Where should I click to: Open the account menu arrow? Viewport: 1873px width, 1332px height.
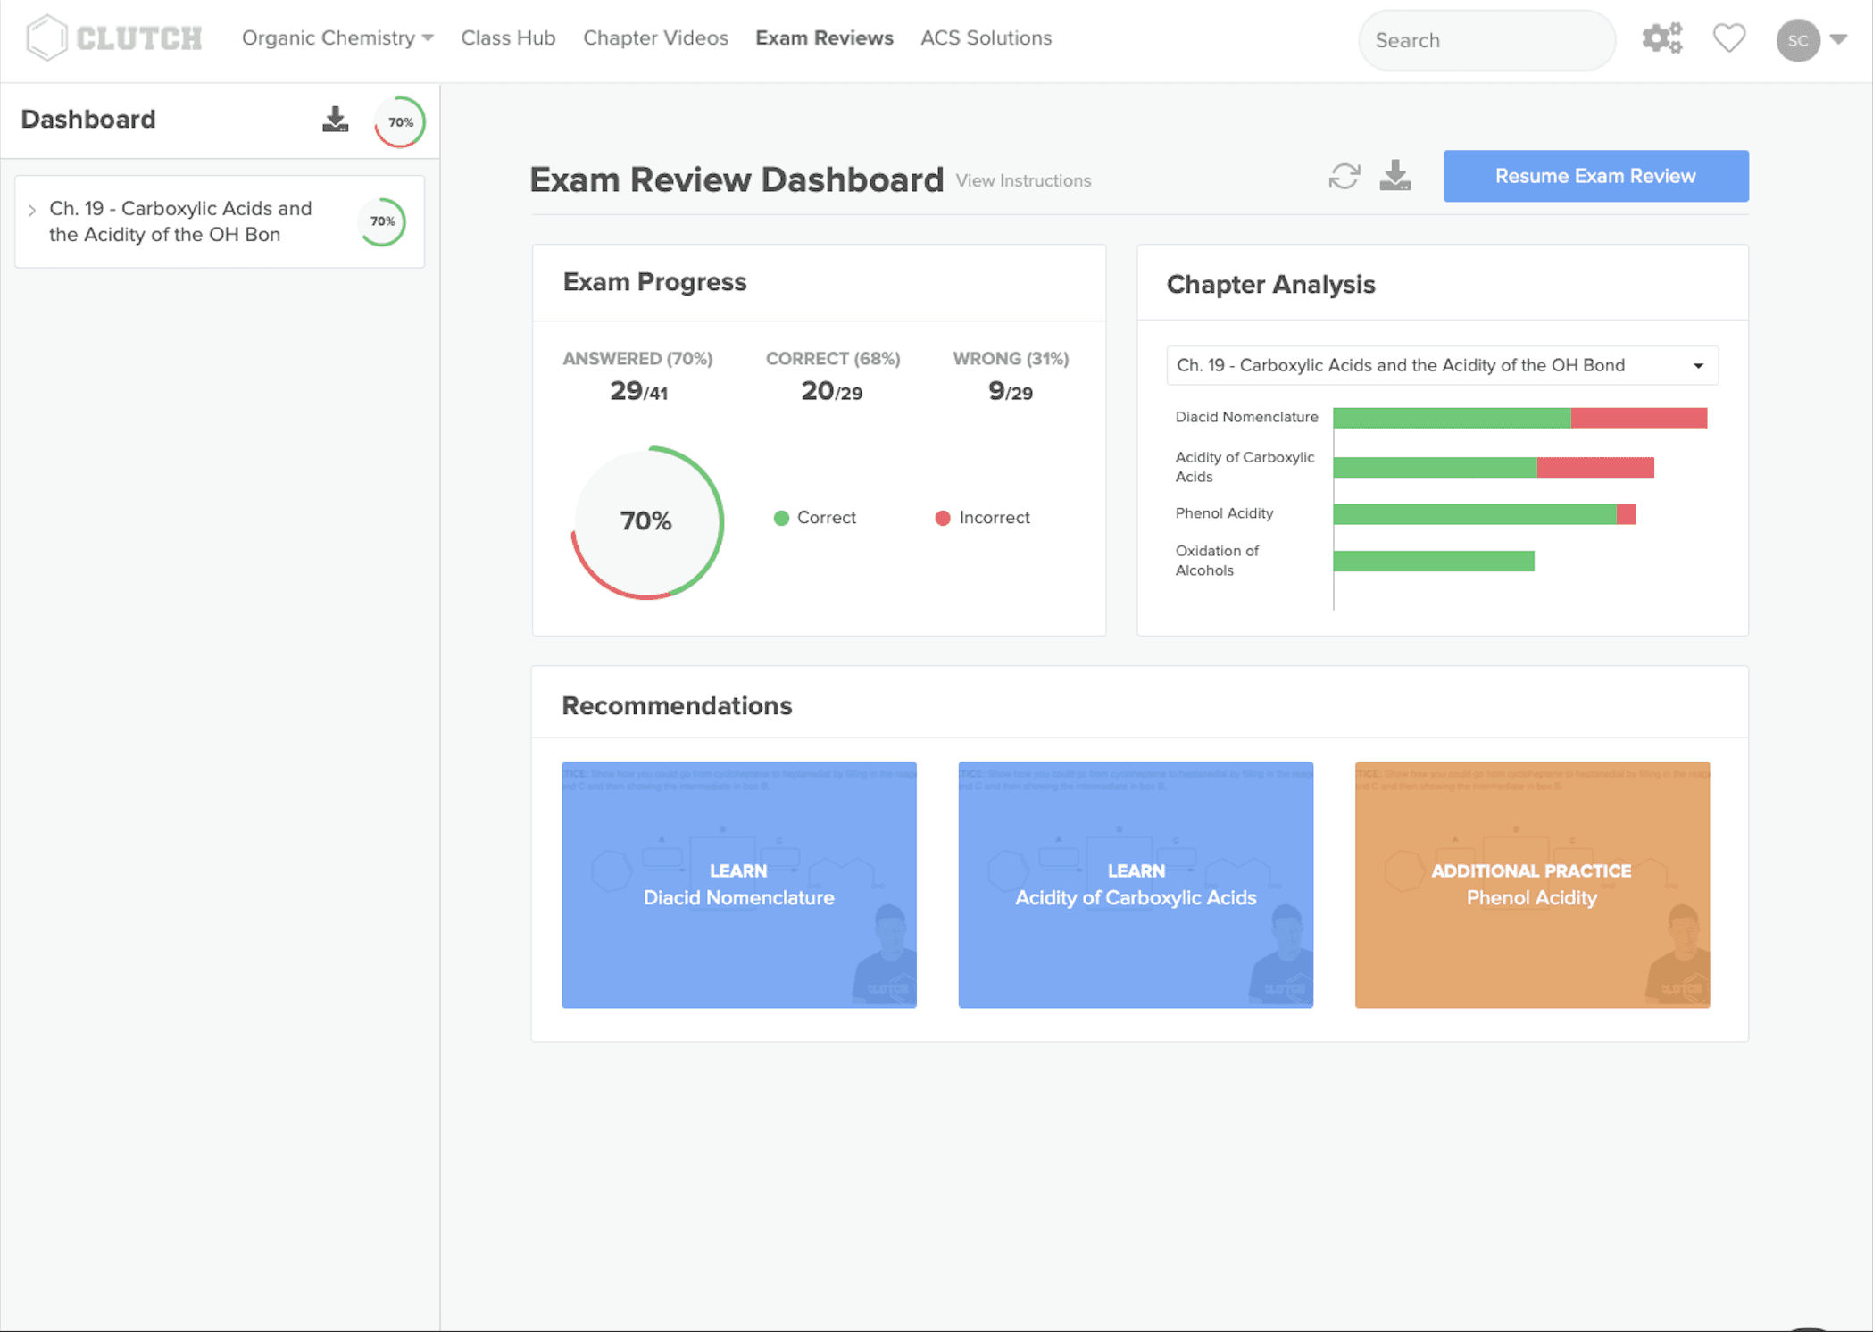[x=1838, y=39]
